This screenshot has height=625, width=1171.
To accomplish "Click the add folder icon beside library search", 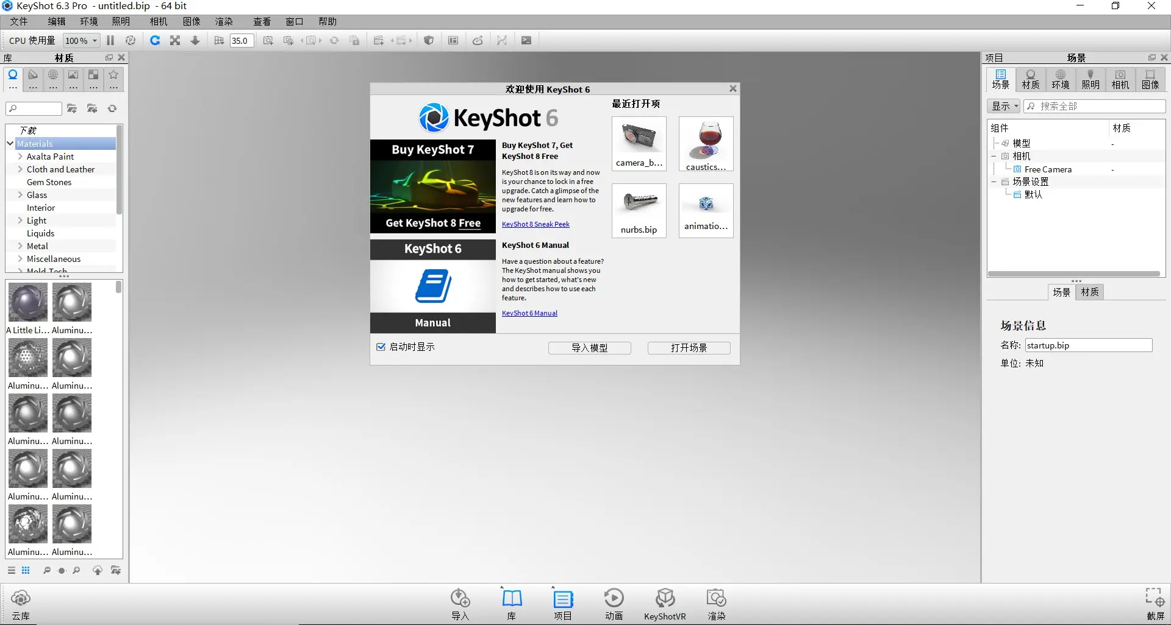I will coord(72,108).
